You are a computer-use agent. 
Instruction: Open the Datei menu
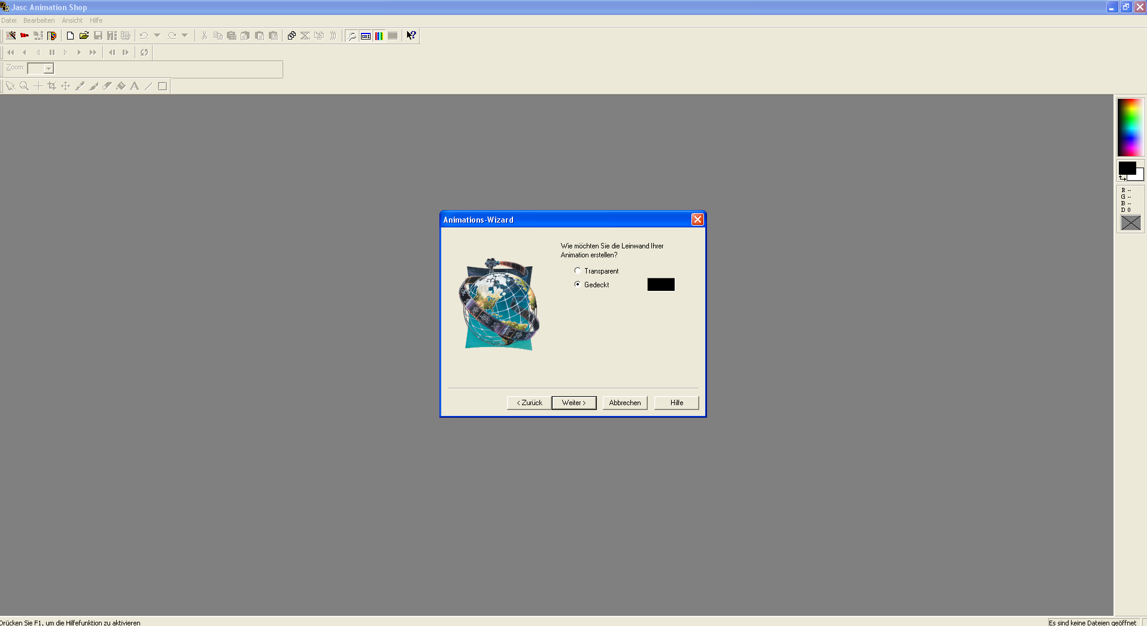coord(9,20)
